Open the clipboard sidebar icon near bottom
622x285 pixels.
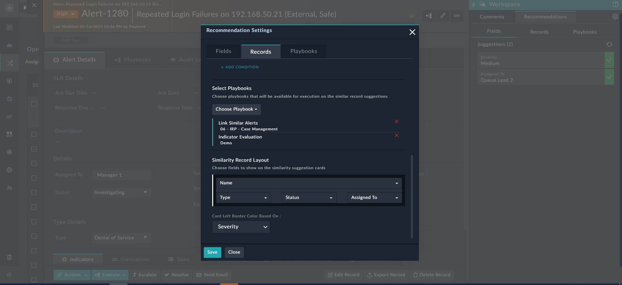(9, 257)
